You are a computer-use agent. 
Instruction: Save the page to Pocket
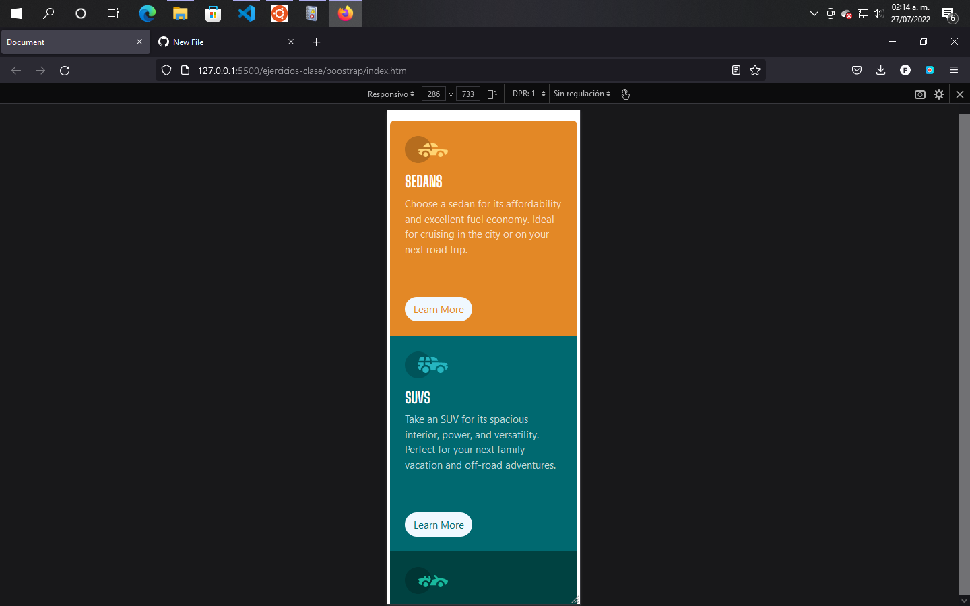856,70
